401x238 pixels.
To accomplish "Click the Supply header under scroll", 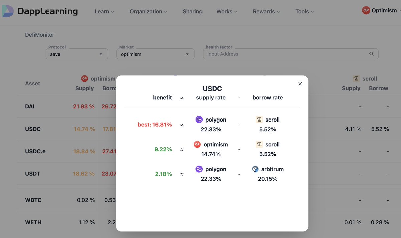I will (x=351, y=88).
